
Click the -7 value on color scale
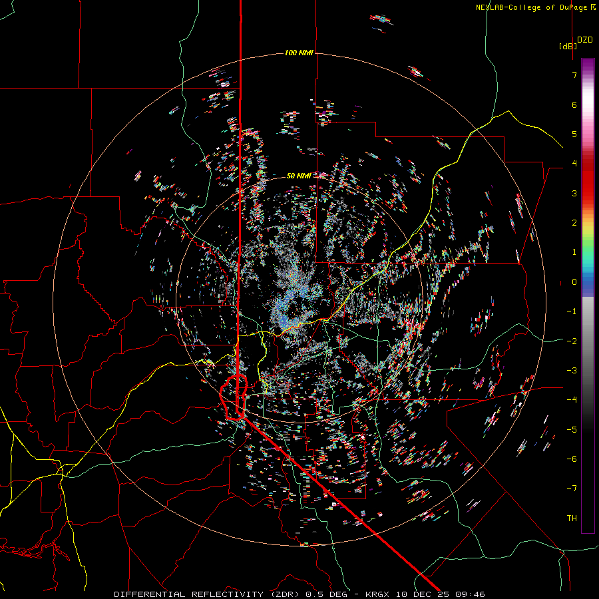click(x=572, y=489)
